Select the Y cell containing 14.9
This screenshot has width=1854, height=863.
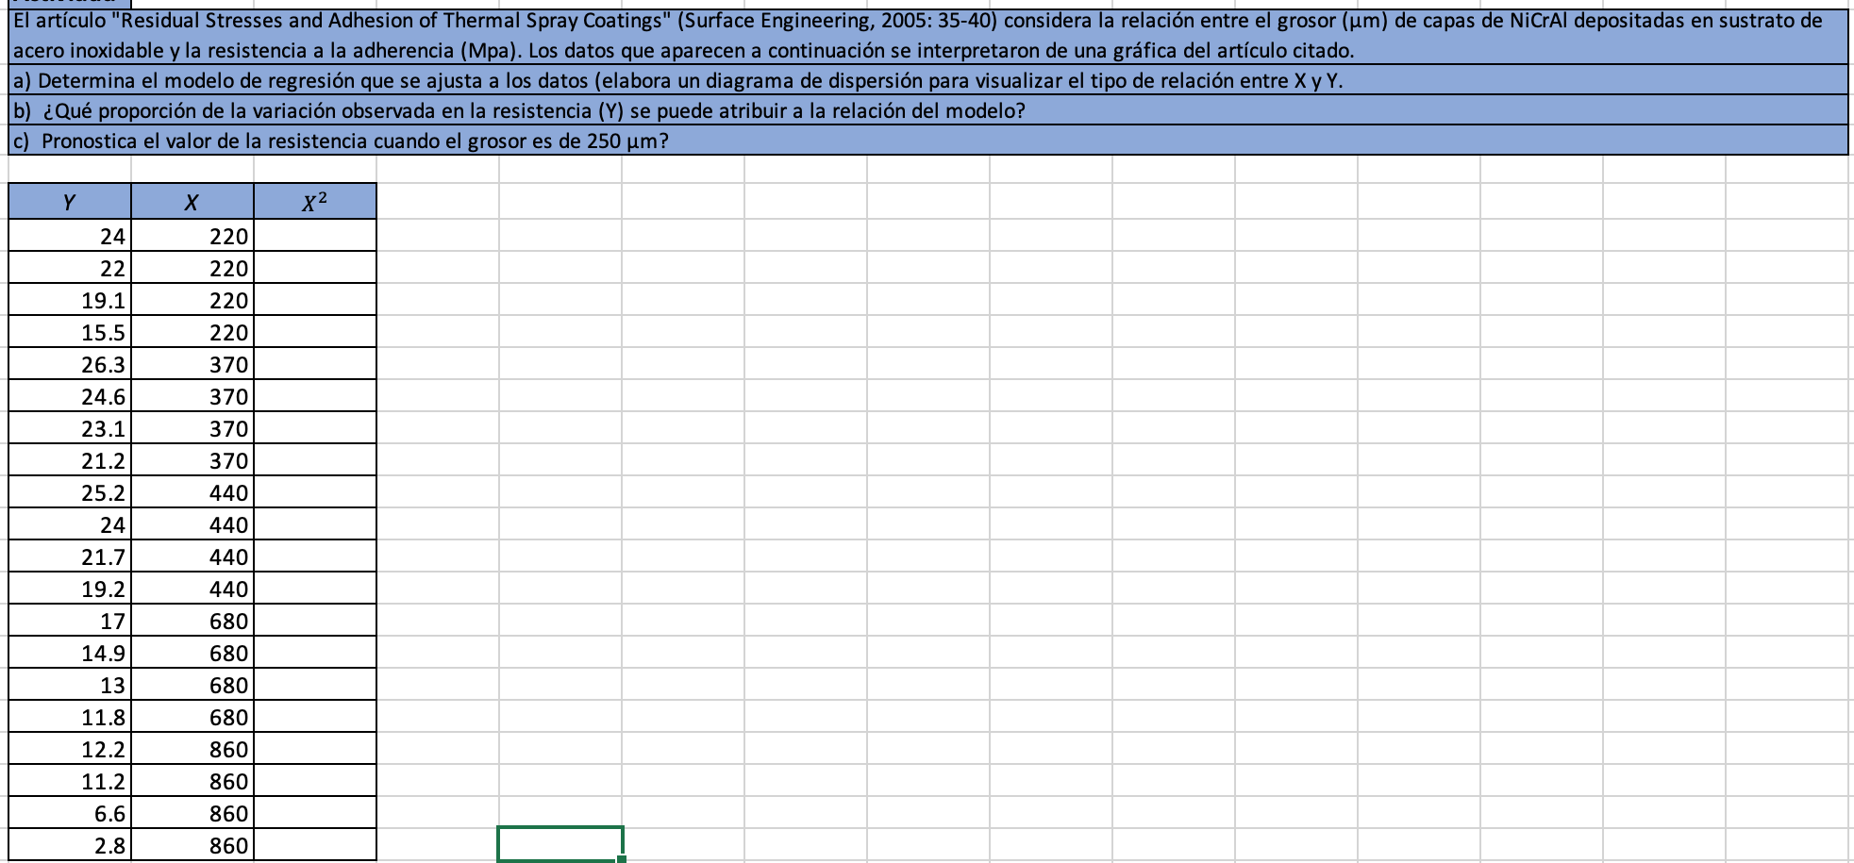[70, 653]
